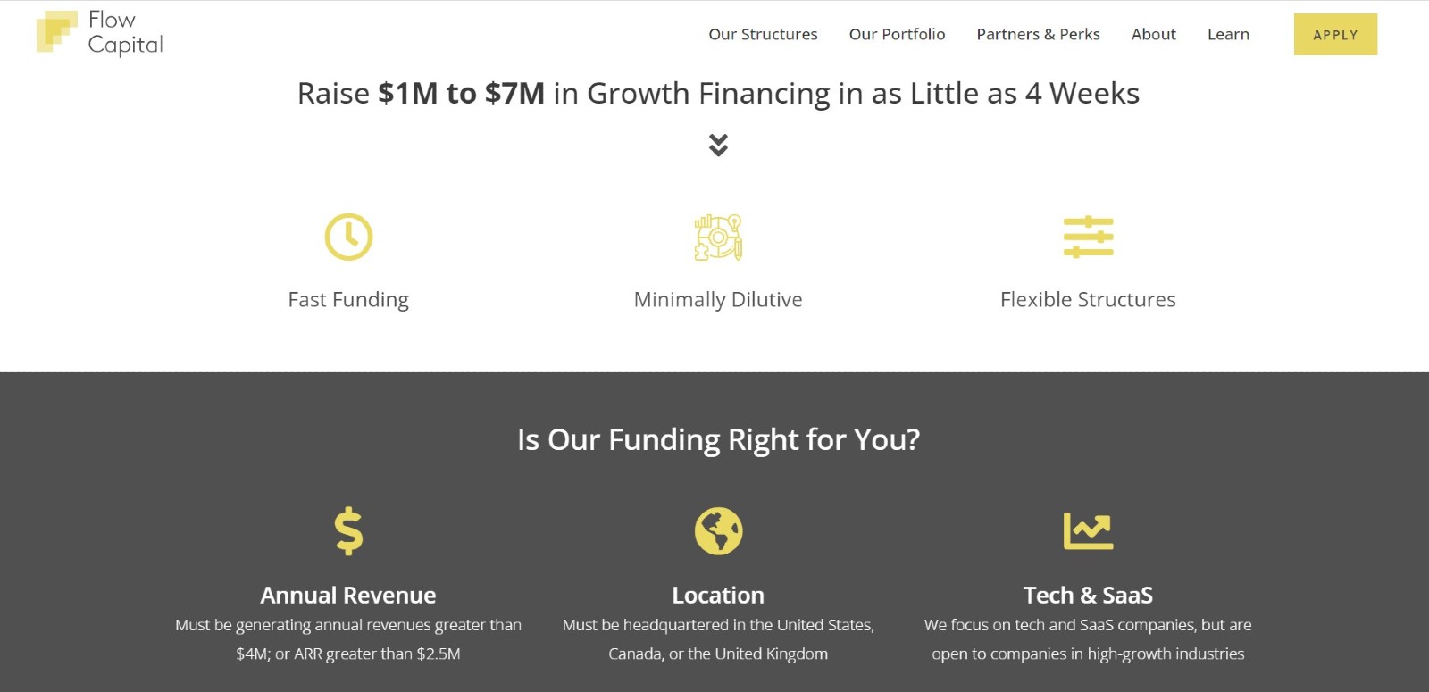Image resolution: width=1429 pixels, height=692 pixels.
Task: Click the Flexible Structures sliders icon
Action: [1088, 237]
